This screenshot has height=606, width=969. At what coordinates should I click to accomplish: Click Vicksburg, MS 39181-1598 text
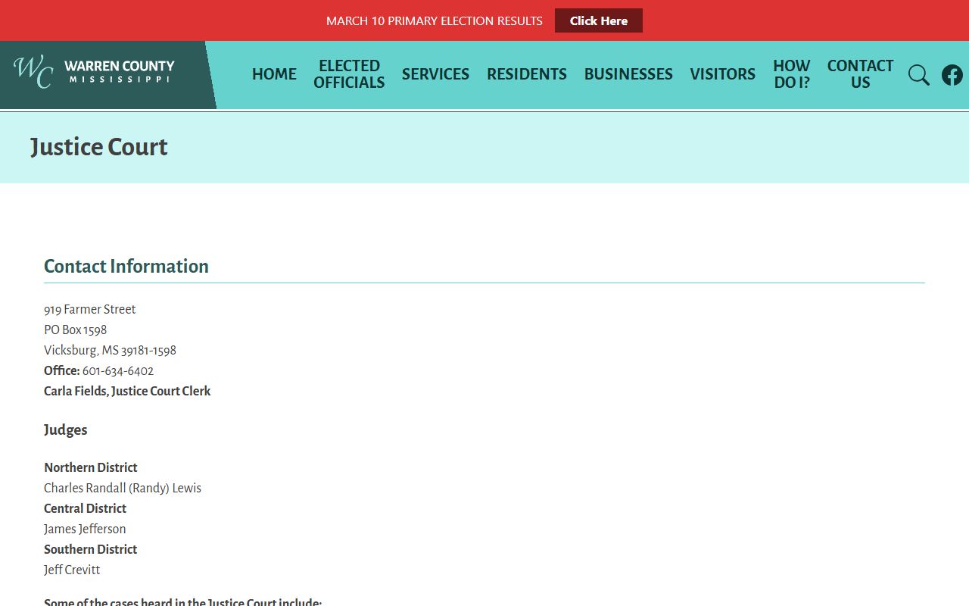tap(110, 350)
